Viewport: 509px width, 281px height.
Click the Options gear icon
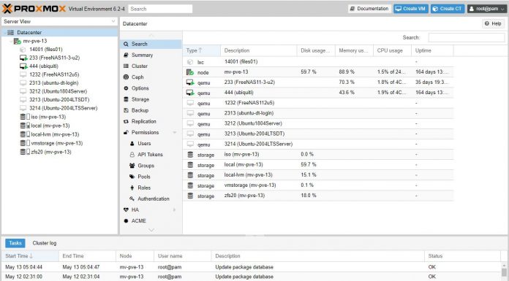click(x=126, y=88)
